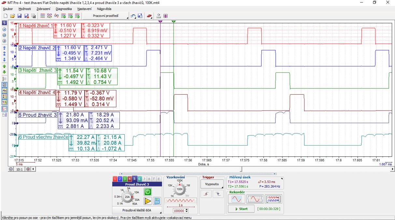Screen dimensions: 395x220
Task: Click the 10:1 zoom ratio button
Action: coord(20,169)
